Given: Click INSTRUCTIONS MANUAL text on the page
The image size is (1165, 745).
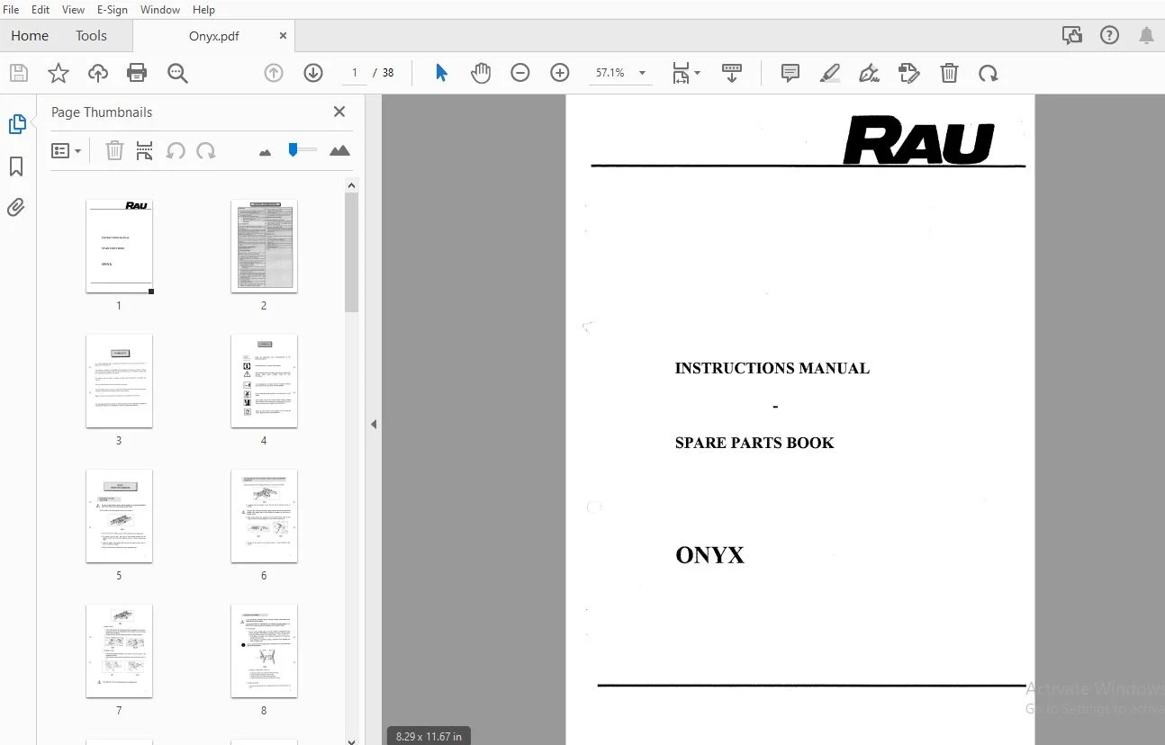Looking at the screenshot, I should (x=772, y=368).
